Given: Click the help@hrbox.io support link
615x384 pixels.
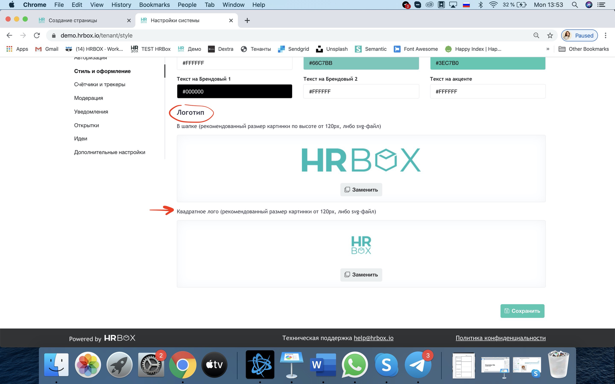Looking at the screenshot, I should [373, 338].
